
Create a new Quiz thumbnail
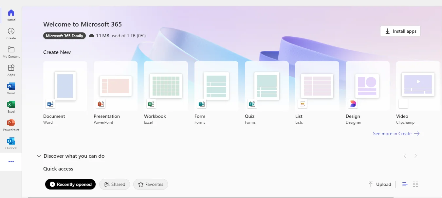pos(267,86)
